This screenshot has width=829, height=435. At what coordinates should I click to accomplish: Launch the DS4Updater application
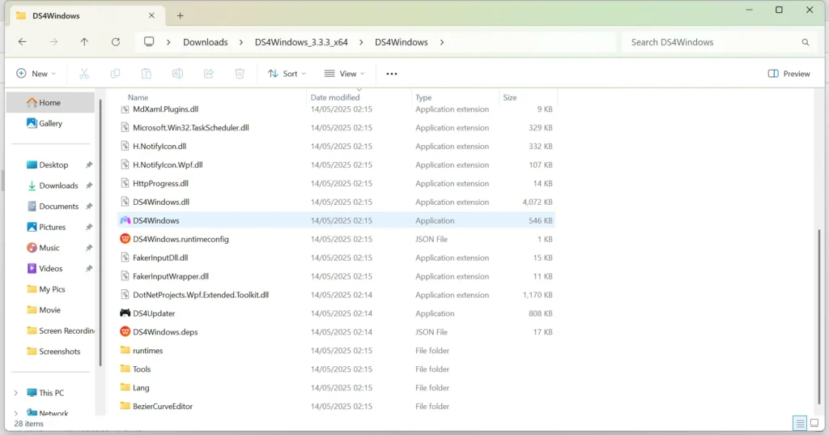(153, 313)
